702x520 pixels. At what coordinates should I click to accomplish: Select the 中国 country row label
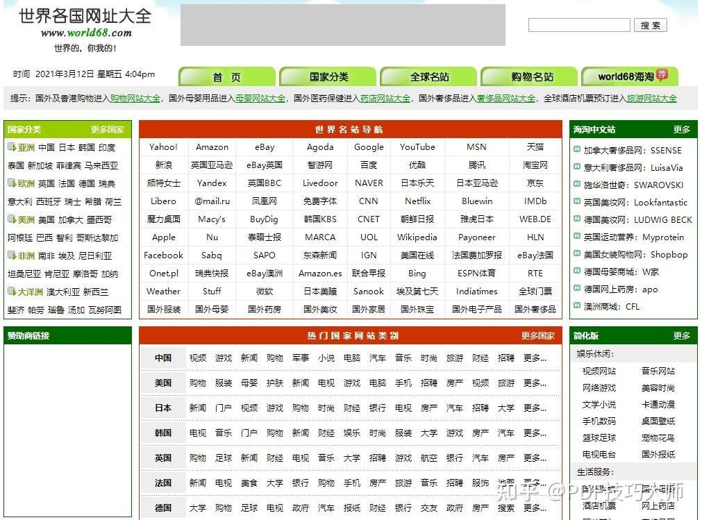(x=163, y=358)
